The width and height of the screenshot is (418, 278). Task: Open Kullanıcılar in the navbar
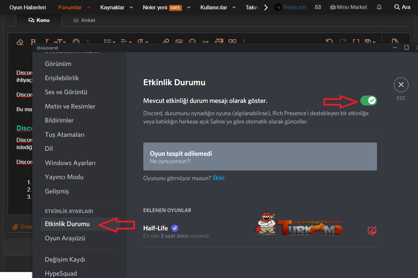[x=214, y=7]
